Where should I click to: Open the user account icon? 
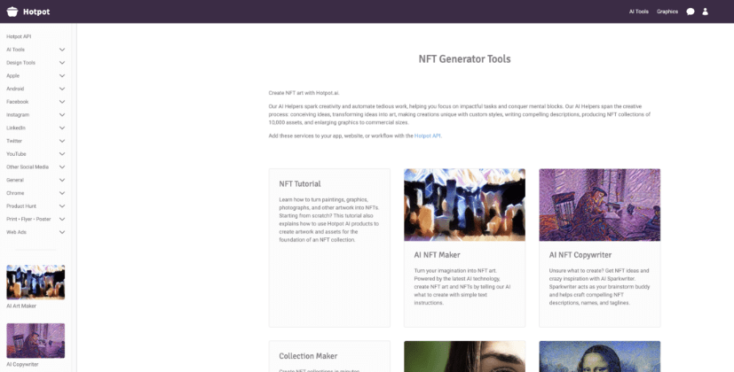tap(705, 12)
